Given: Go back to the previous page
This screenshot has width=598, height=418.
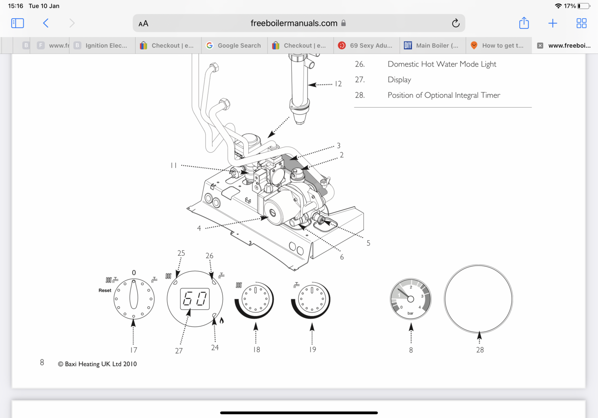Looking at the screenshot, I should [x=46, y=23].
